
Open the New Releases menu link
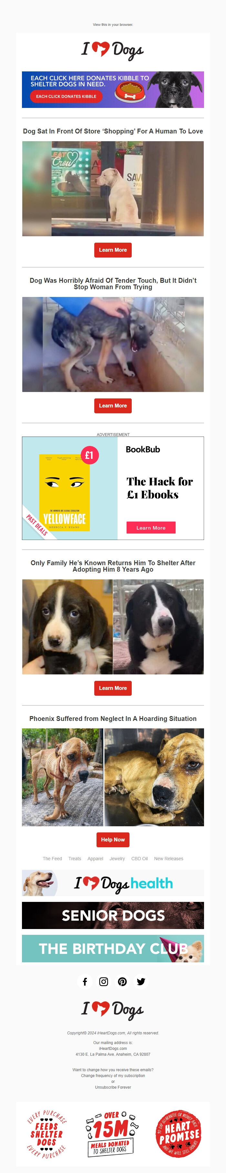pyautogui.click(x=169, y=858)
